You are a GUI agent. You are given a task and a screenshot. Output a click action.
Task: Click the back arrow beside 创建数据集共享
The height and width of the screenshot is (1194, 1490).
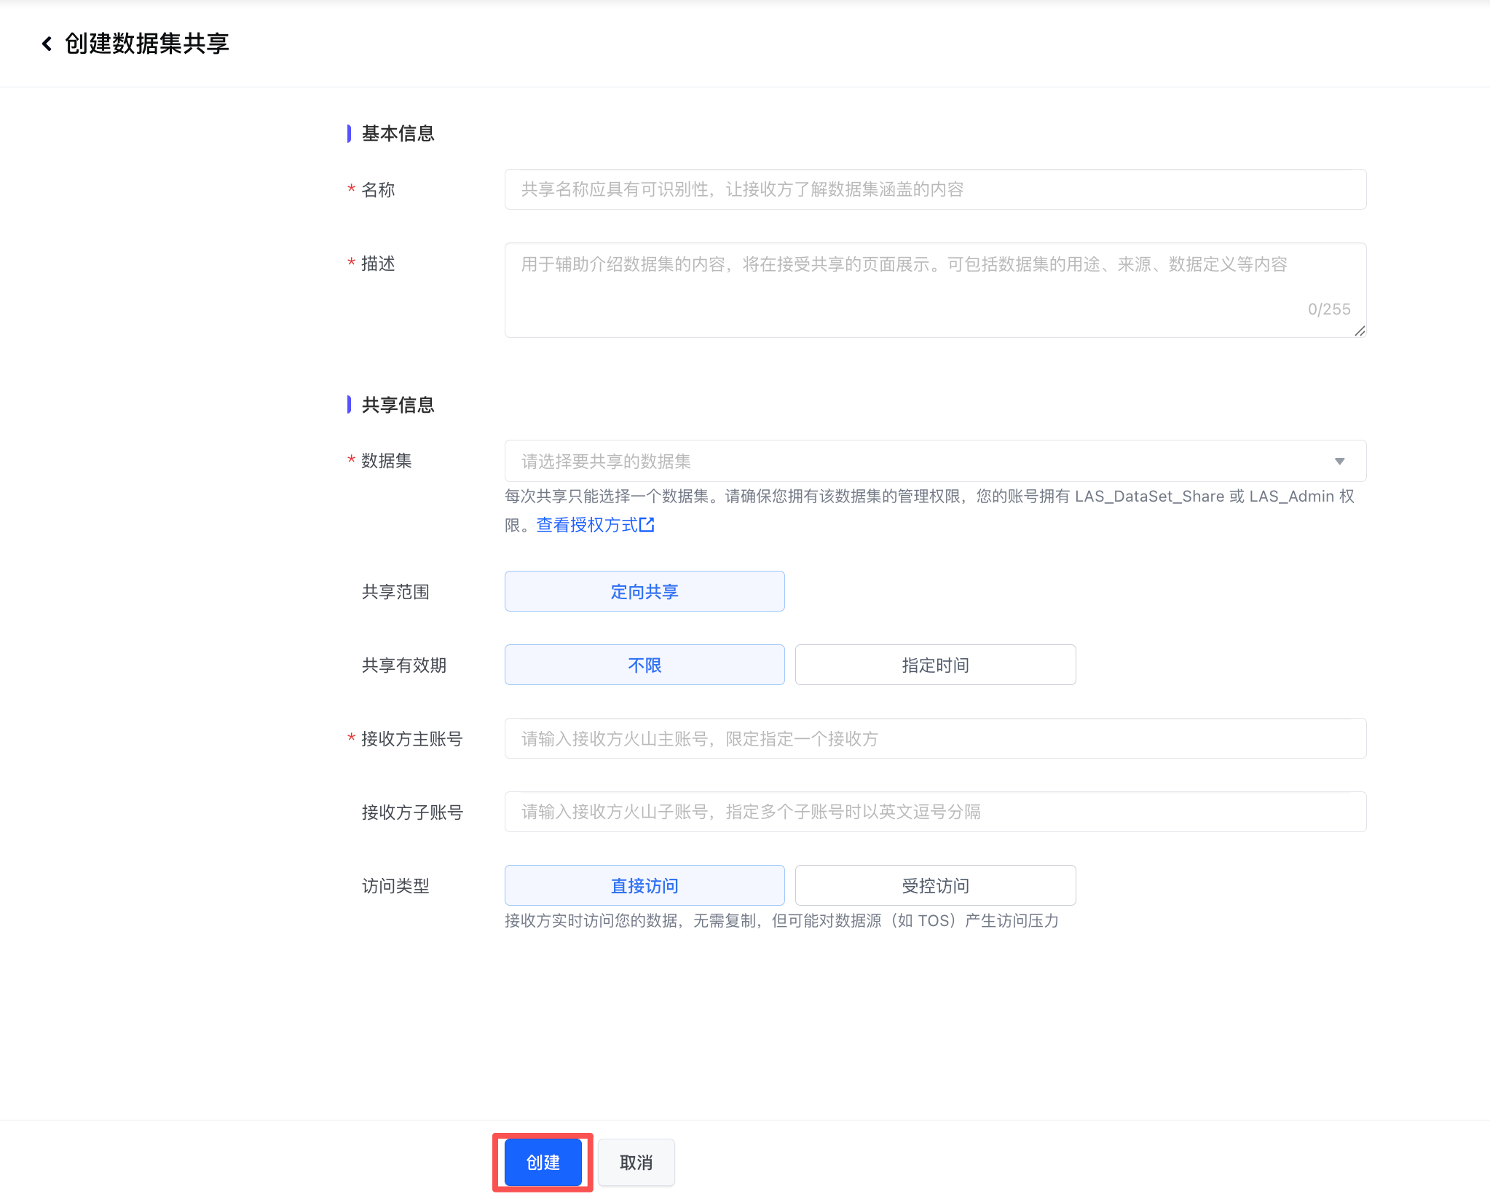point(47,44)
